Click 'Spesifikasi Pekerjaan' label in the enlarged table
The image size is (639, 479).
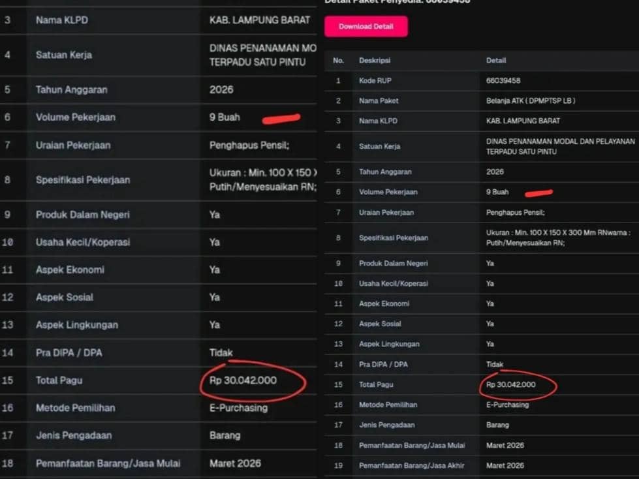83,180
